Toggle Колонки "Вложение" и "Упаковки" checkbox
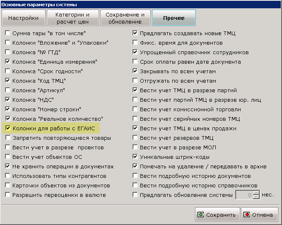282x225 pixels. coord(7,43)
